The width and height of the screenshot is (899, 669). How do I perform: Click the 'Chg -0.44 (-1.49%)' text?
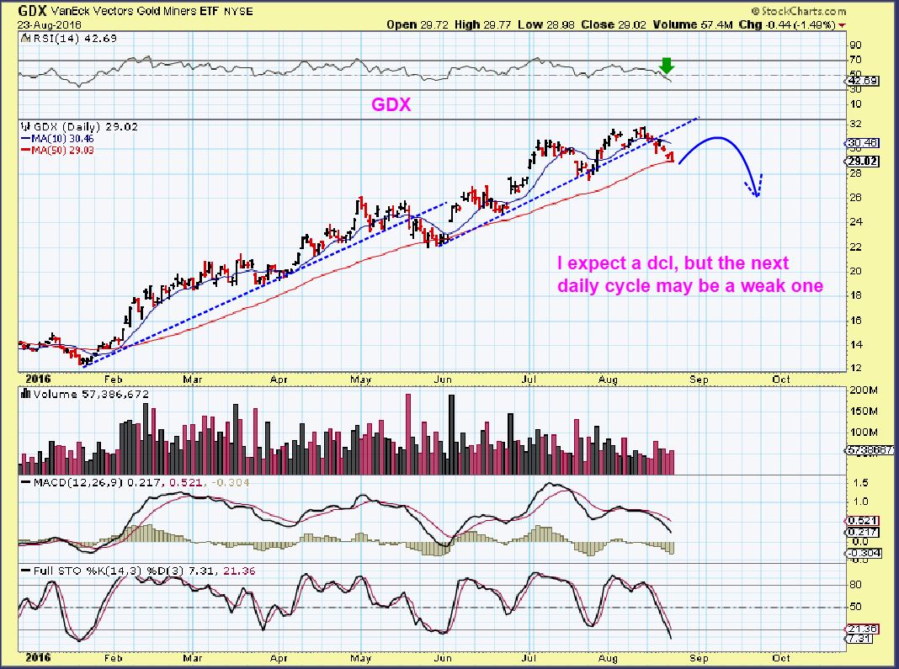pyautogui.click(x=787, y=24)
